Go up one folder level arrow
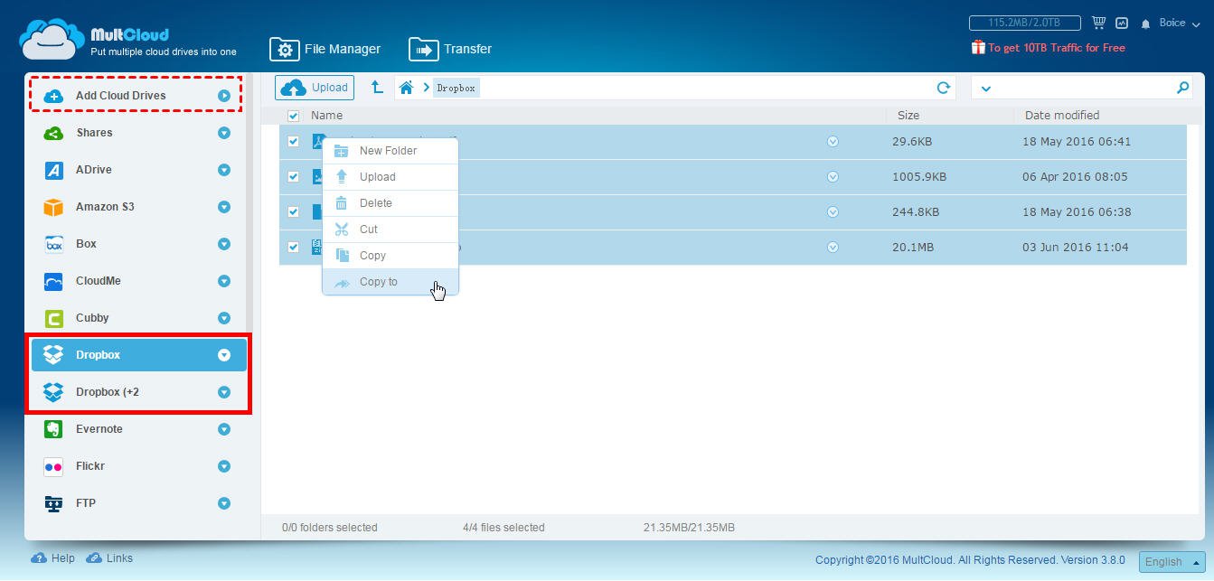This screenshot has height=581, width=1214. (377, 87)
